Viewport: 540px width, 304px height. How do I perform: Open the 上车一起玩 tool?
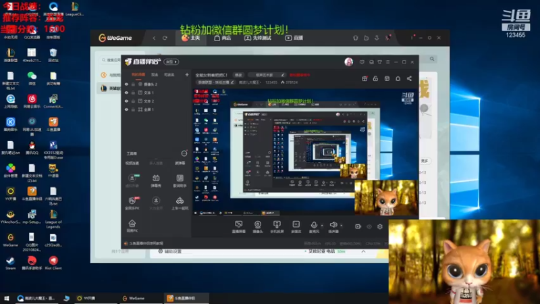pyautogui.click(x=180, y=203)
